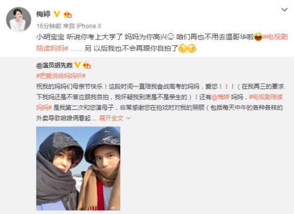Click the smiley emoji after 高兴
This screenshot has height=214, width=294.
[x=171, y=37]
